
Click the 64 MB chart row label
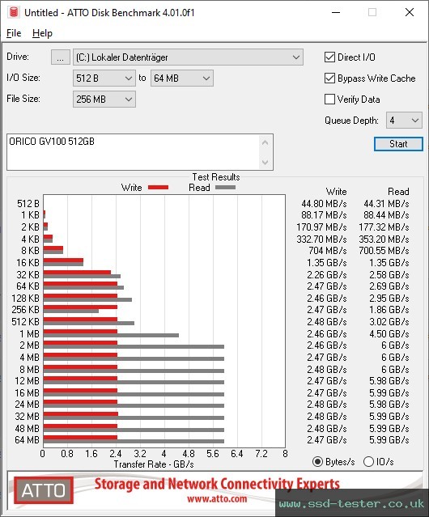point(27,440)
